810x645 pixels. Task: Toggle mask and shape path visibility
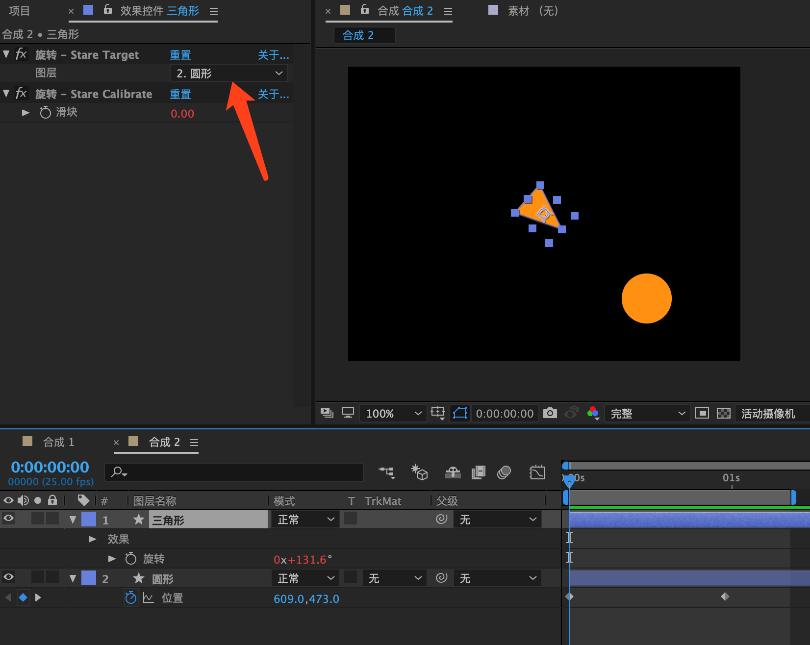(x=460, y=413)
